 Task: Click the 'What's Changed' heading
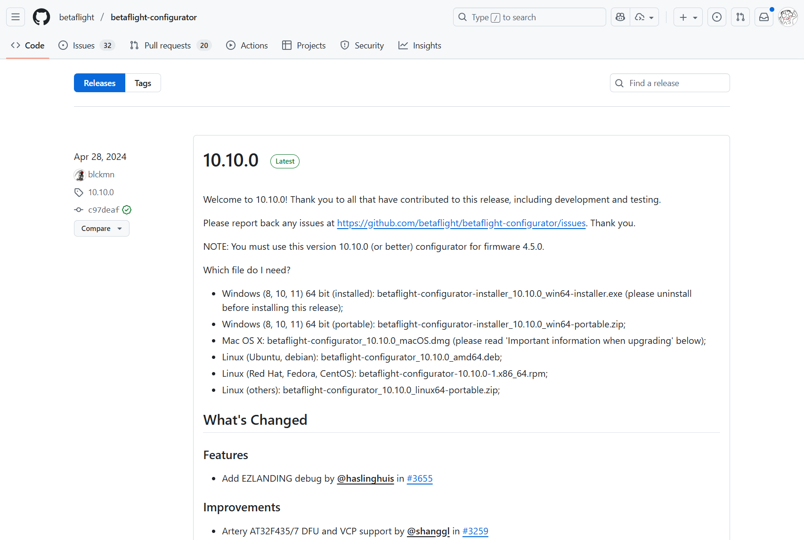click(255, 420)
